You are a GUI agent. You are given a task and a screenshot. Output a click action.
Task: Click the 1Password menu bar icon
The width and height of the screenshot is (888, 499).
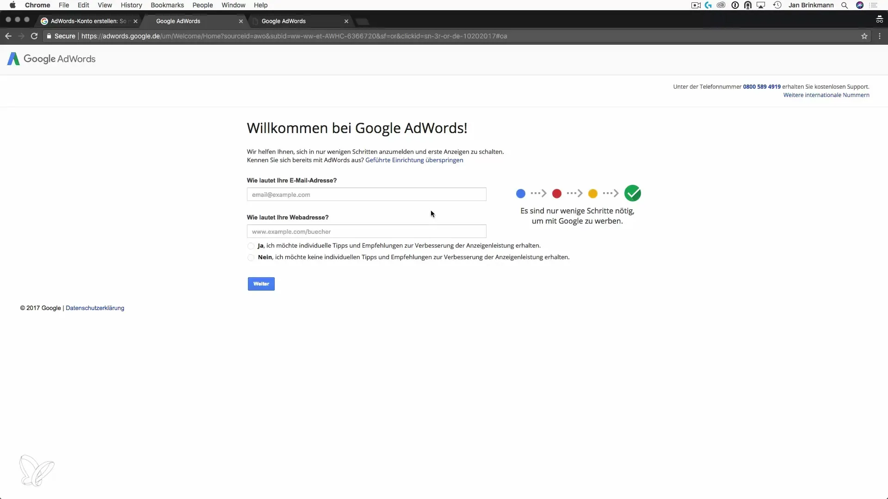735,5
